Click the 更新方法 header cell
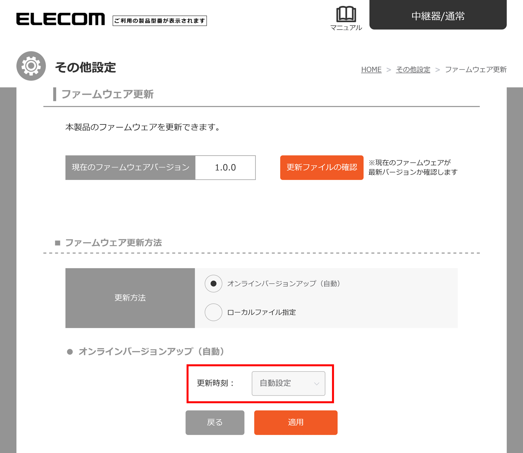The image size is (523, 453). [x=130, y=298]
